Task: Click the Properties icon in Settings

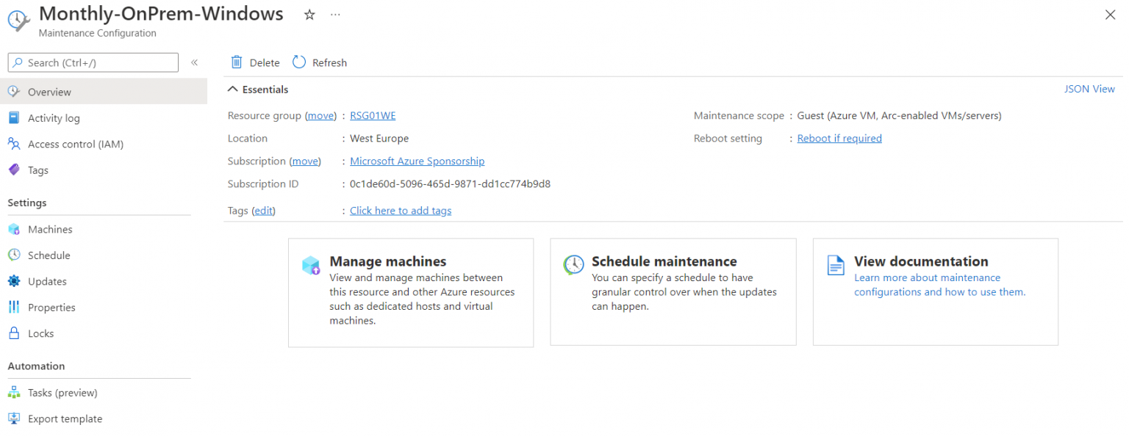Action: pos(15,307)
